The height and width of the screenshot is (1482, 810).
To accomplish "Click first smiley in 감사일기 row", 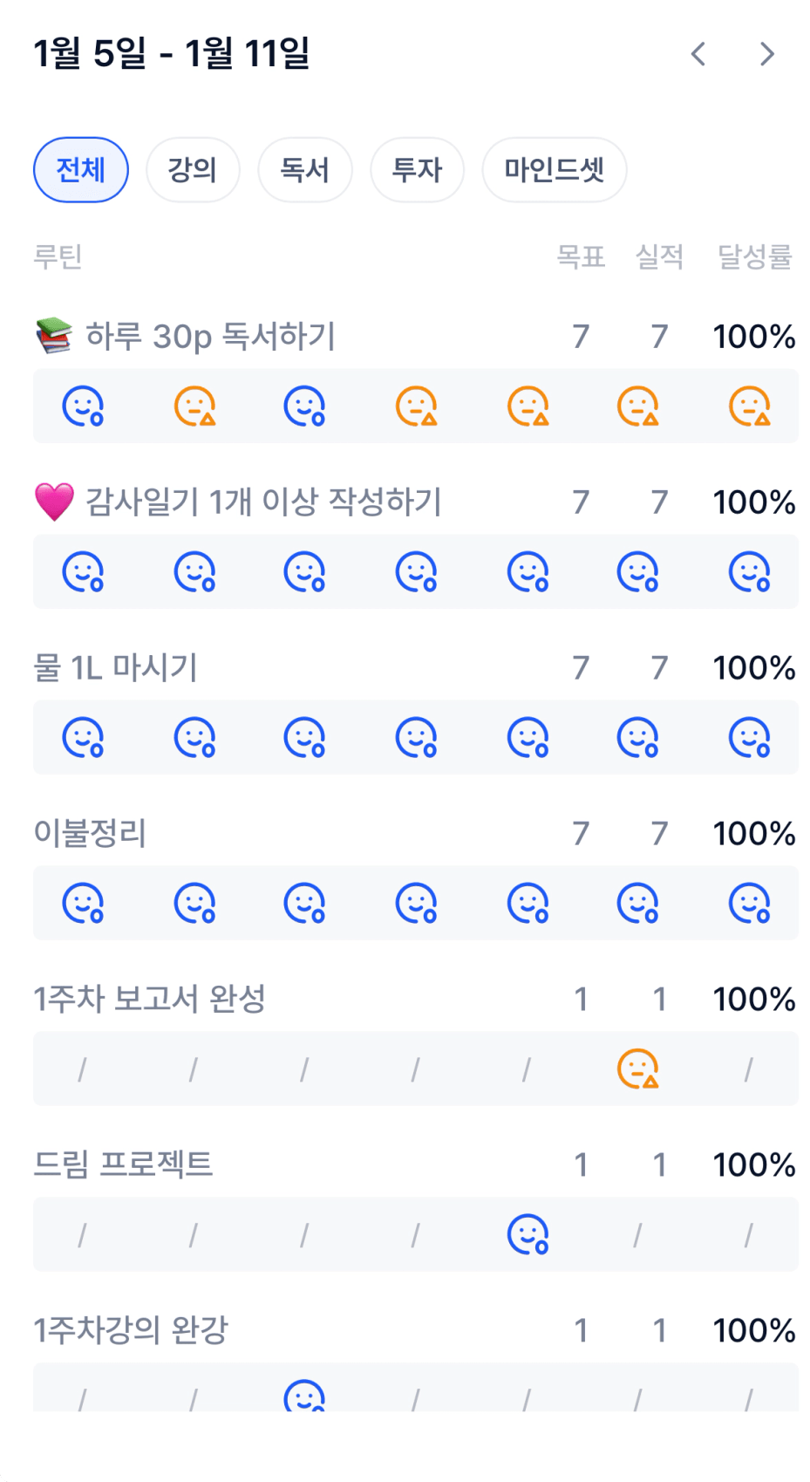I will (83, 572).
